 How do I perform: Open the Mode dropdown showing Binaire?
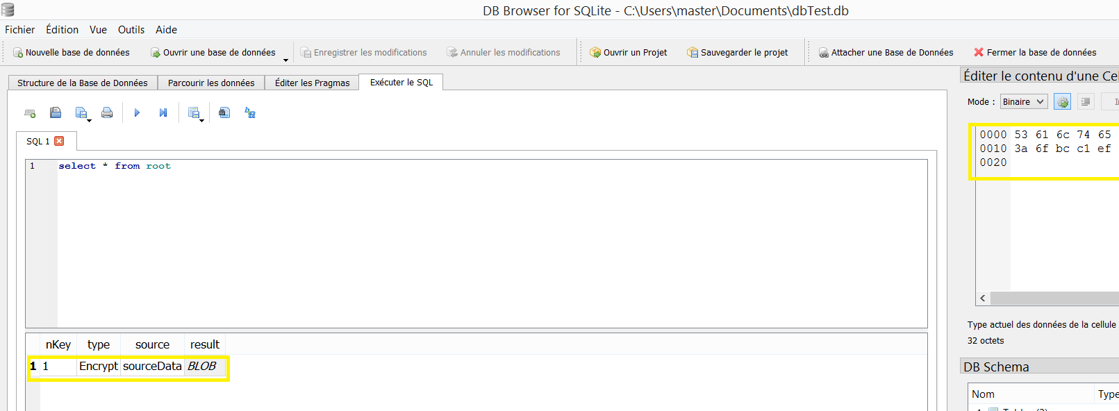1024,102
